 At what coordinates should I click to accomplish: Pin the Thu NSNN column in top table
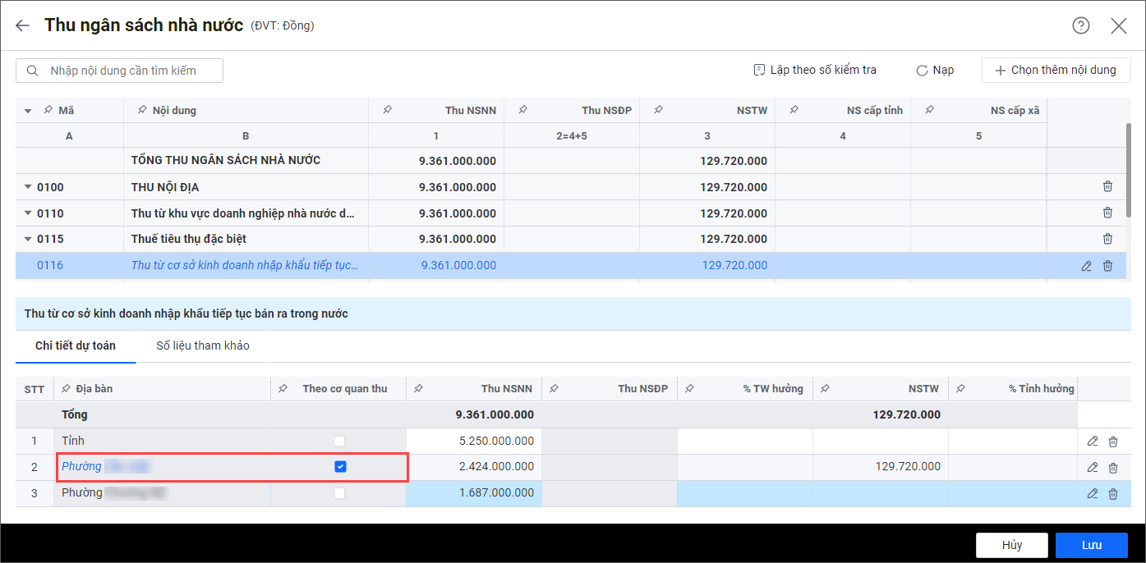pyautogui.click(x=387, y=110)
